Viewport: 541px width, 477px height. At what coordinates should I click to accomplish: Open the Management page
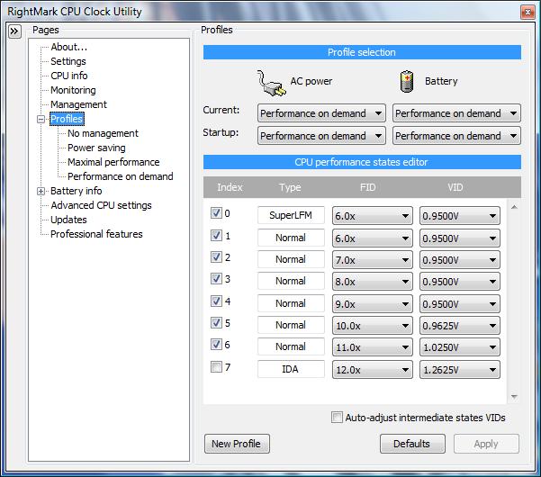click(x=78, y=104)
